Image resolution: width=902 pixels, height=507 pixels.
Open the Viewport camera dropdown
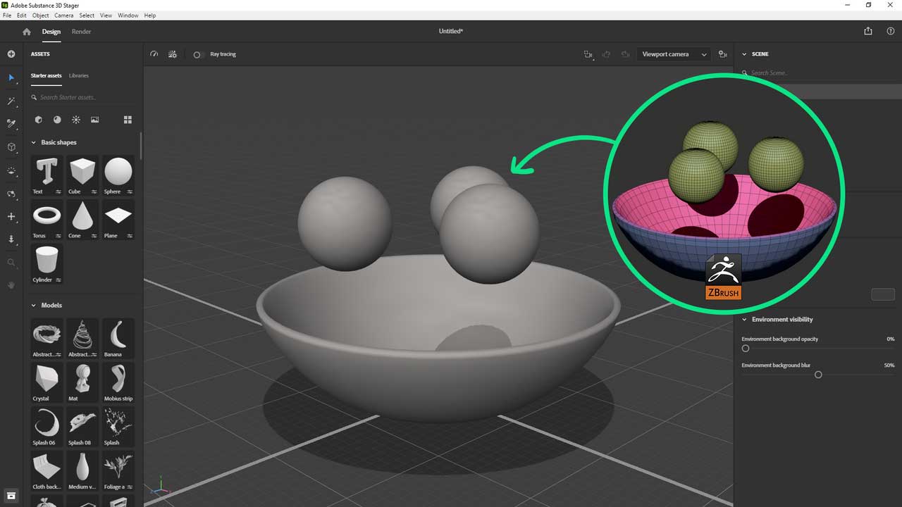tap(674, 54)
